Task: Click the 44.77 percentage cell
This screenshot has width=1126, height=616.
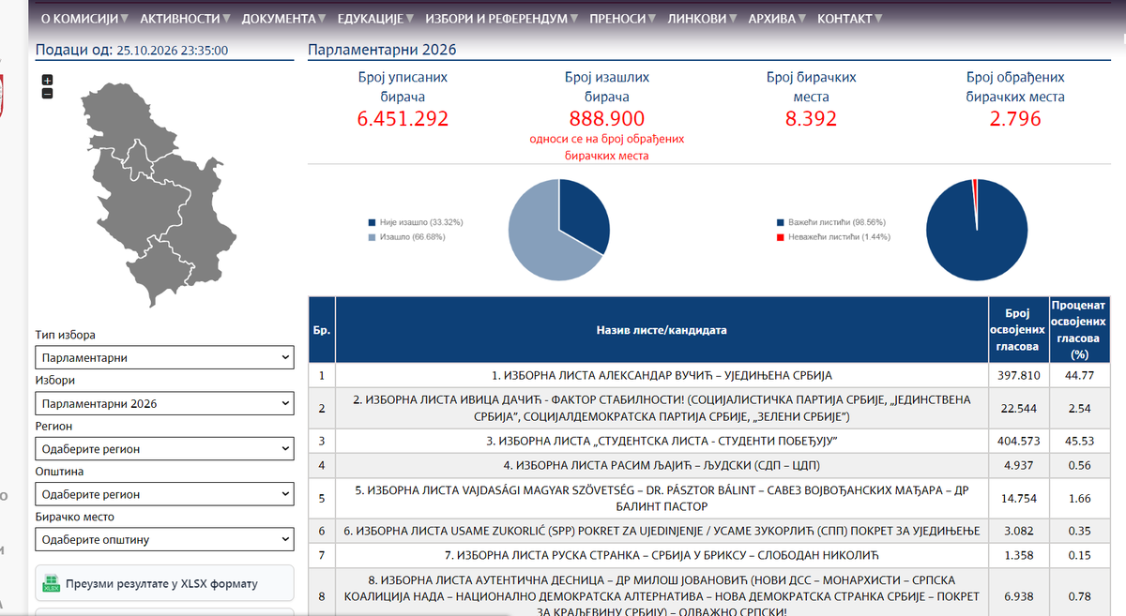Action: coord(1078,376)
